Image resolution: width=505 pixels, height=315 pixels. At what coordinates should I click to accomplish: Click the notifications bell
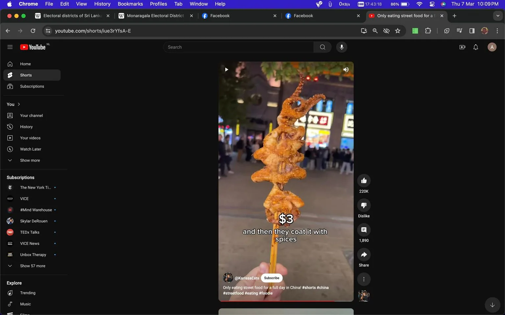coord(475,47)
